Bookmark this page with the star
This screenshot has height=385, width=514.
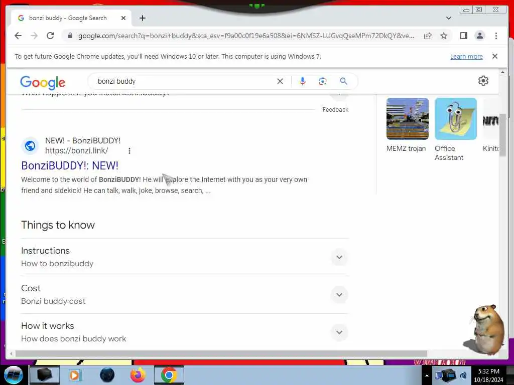(444, 36)
